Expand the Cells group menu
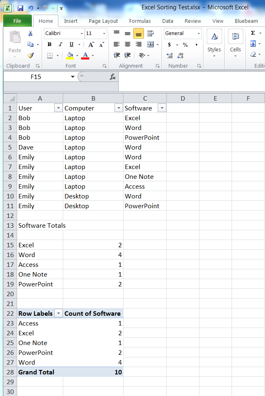 tap(235, 43)
